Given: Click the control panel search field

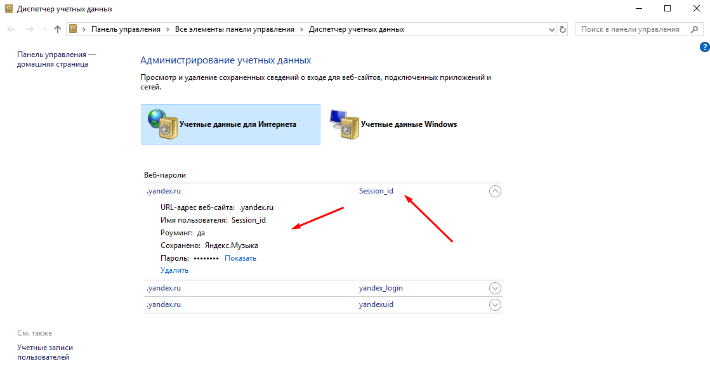Looking at the screenshot, I should click(632, 29).
